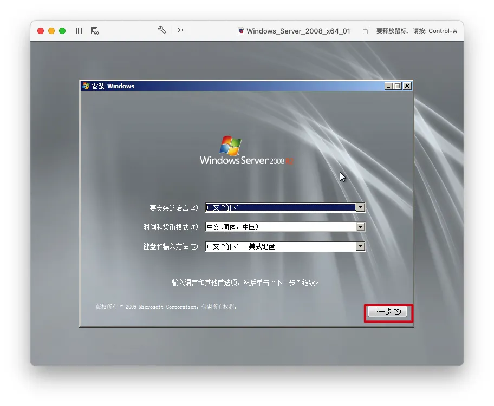This screenshot has width=494, height=406.
Task: Click the red close button of the VM window
Action: click(40, 31)
